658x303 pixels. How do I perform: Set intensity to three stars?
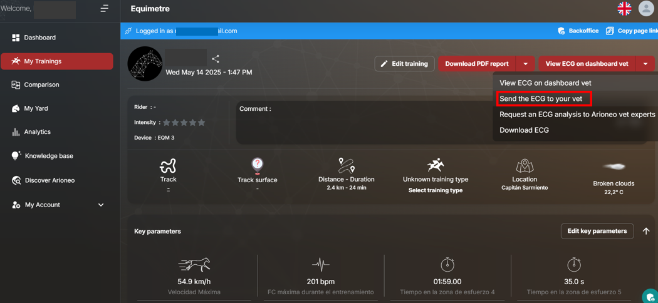(184, 123)
